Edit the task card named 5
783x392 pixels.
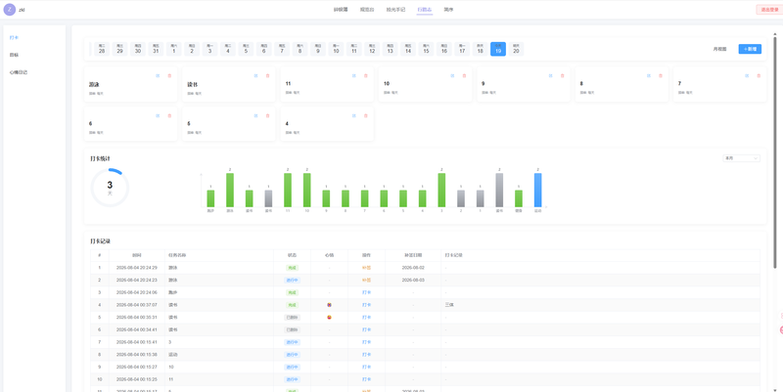[256, 115]
